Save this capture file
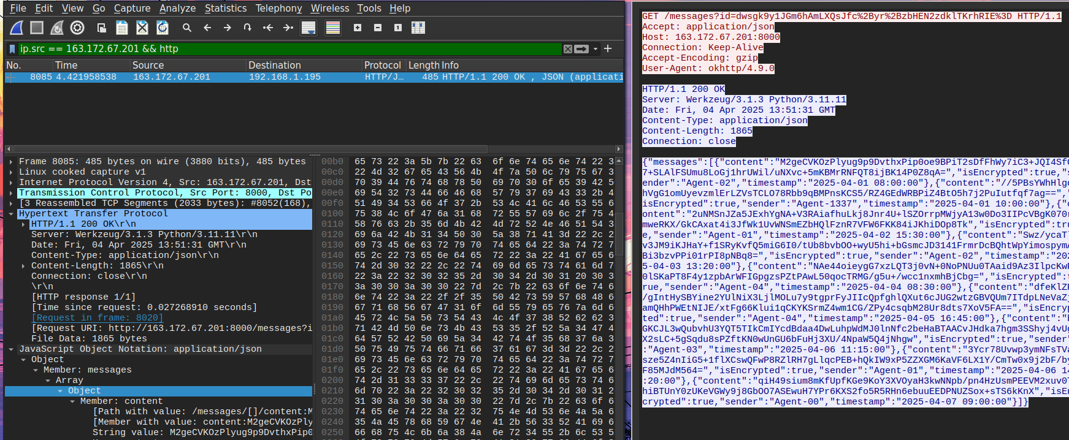The image size is (1069, 440). 122,28
